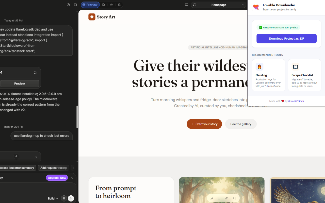Click the owl illustration thumbnail
Image resolution: width=325 pixels, height=203 pixels.
coord(297,190)
